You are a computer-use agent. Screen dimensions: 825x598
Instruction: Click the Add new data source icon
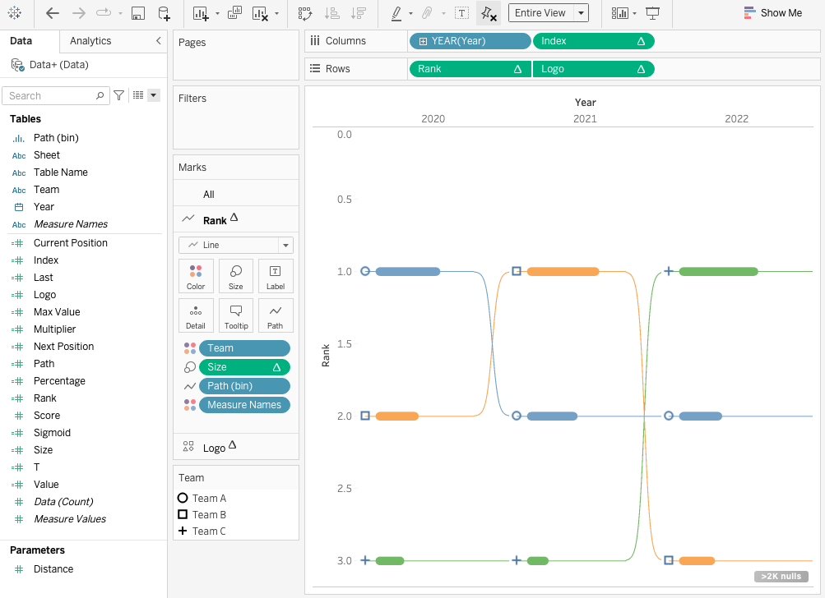point(165,13)
